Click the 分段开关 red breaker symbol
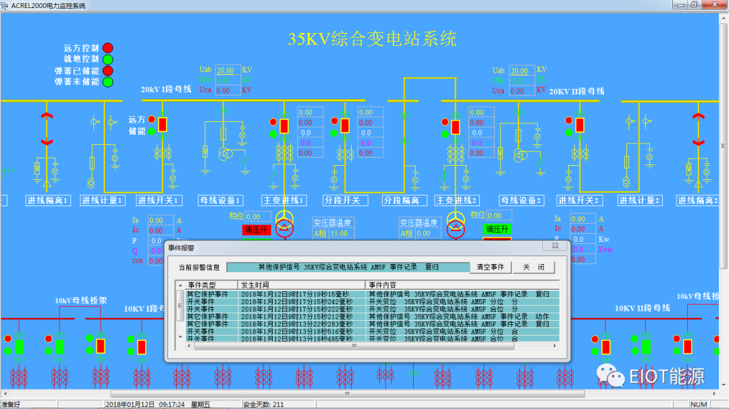 pos(345,126)
